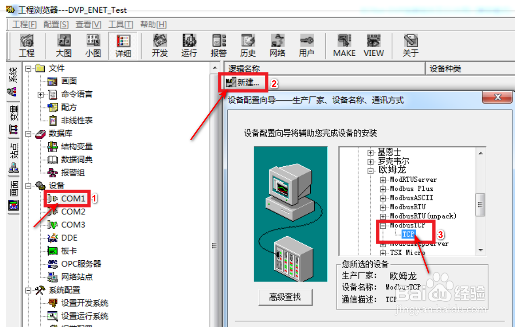Select 结构变量 in the project tree
Screen dimensions: 515x327
tap(77, 146)
